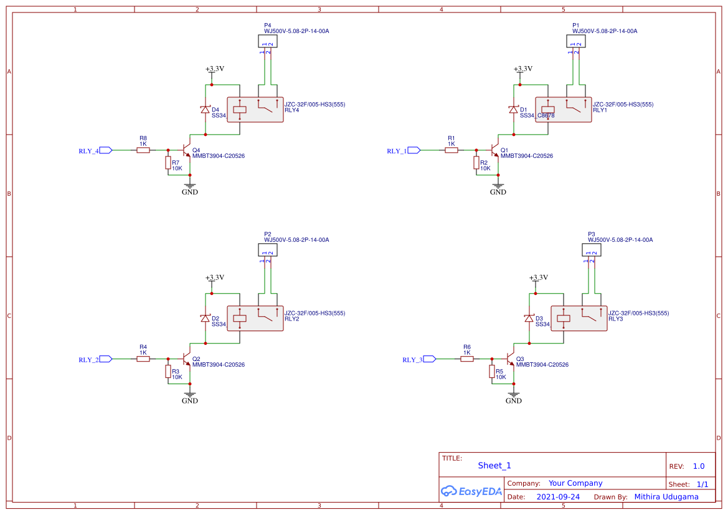Click the date 2021-09-24 field
Viewport: 728px width, 515px height.
(x=558, y=496)
